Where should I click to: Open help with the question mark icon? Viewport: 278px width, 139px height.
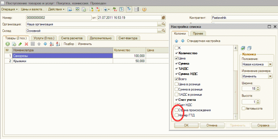(144, 9)
